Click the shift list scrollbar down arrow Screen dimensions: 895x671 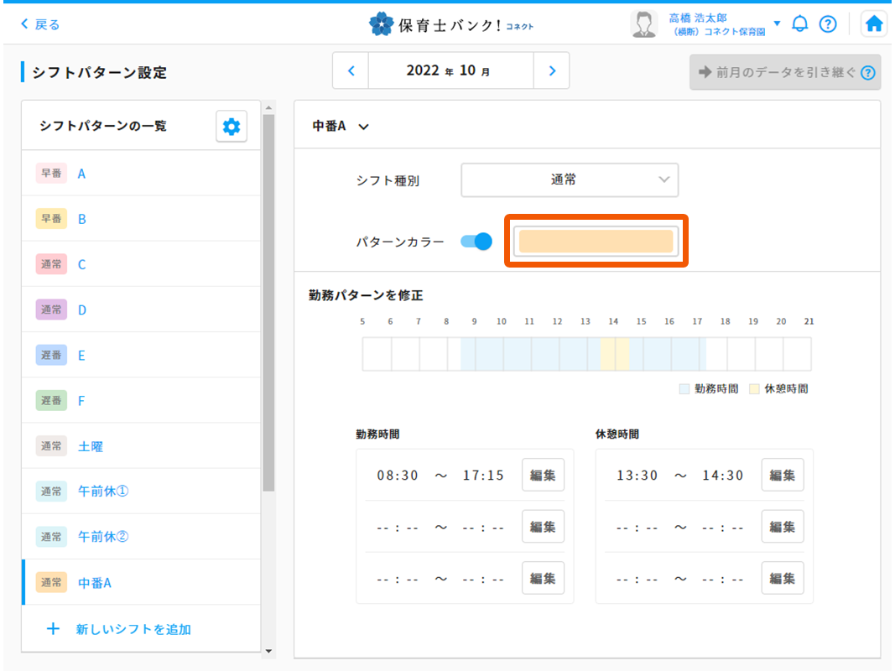tap(268, 650)
